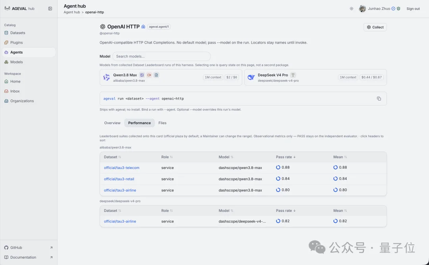The width and height of the screenshot is (429, 265).
Task: Switch to the Files tab
Action: [162, 123]
